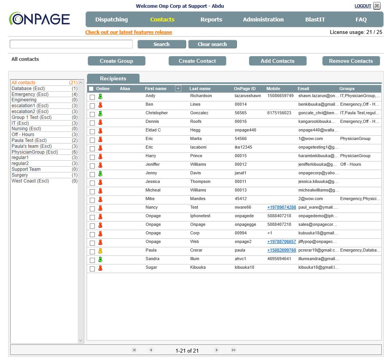Tick the checkbox for Jenny Davis

(92, 174)
